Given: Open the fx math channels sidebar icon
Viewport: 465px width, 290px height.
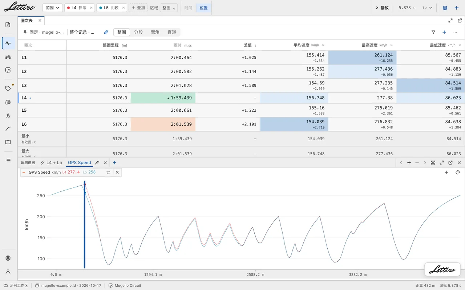Looking at the screenshot, I should point(8,116).
